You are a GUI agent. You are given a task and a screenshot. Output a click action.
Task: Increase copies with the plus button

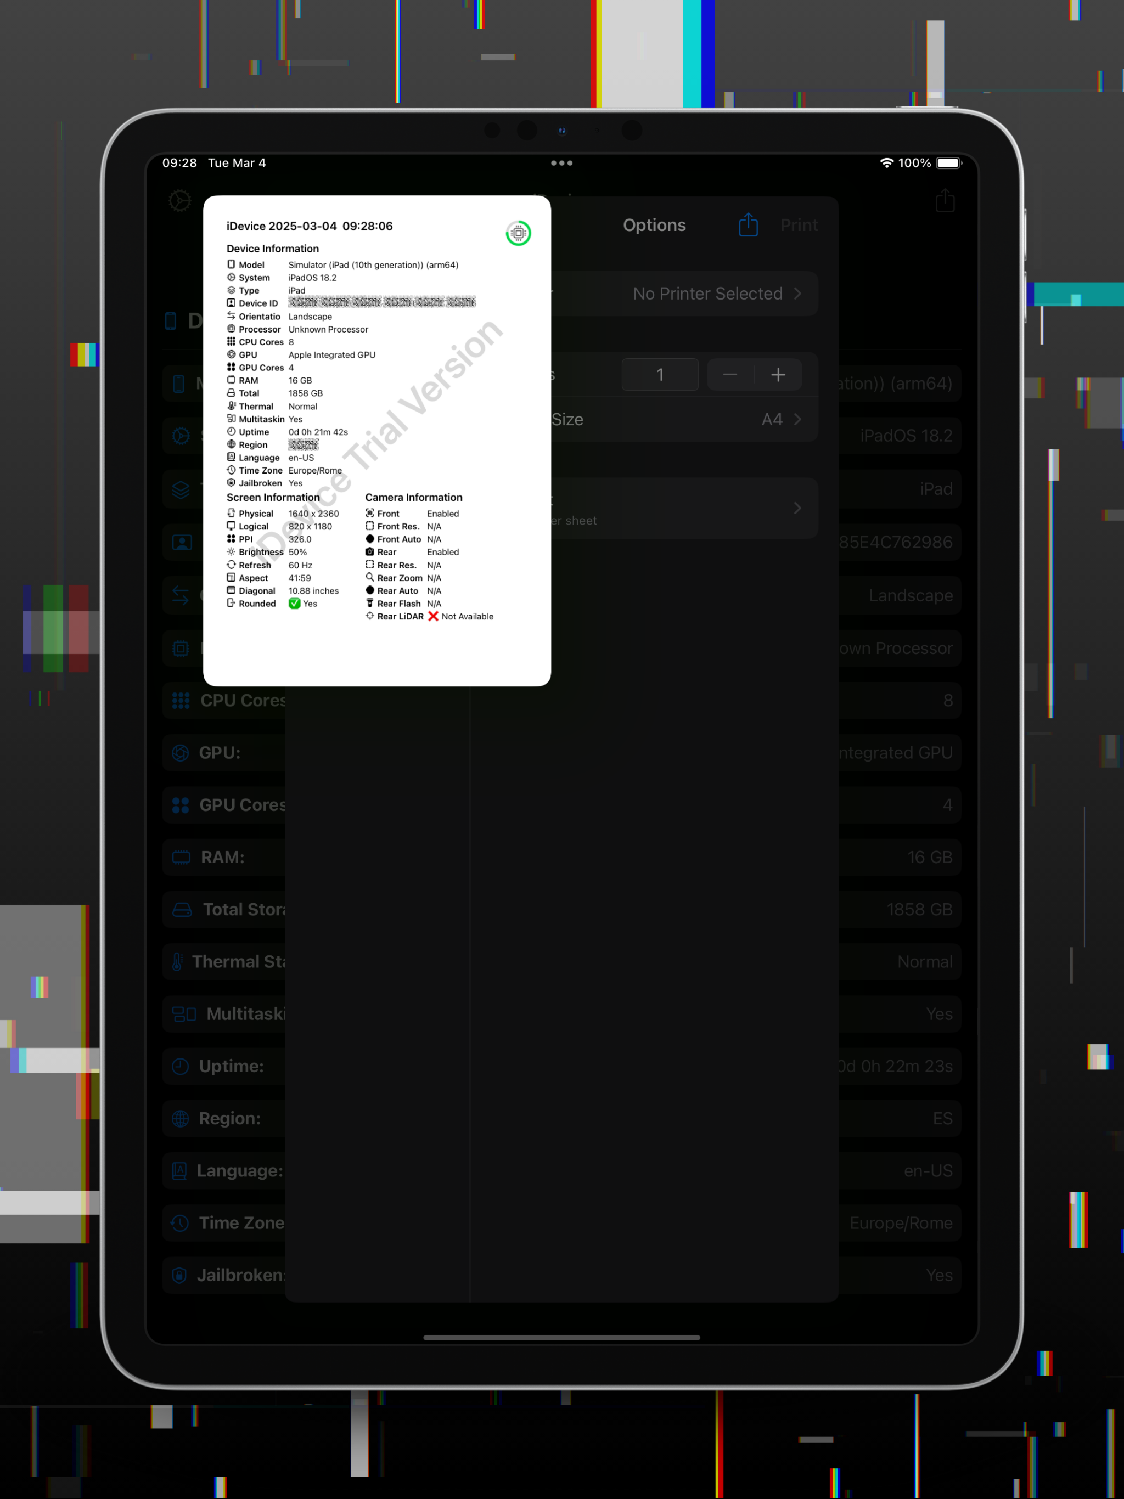pyautogui.click(x=778, y=374)
